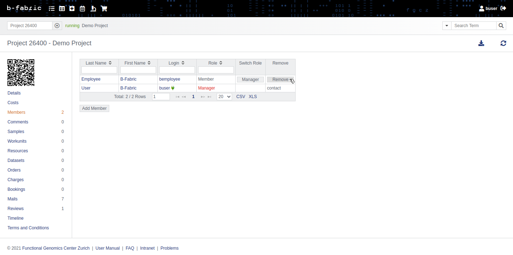Screen dimensions: 513x255
Task: Expand the search type dropdown arrow
Action: click(x=447, y=26)
